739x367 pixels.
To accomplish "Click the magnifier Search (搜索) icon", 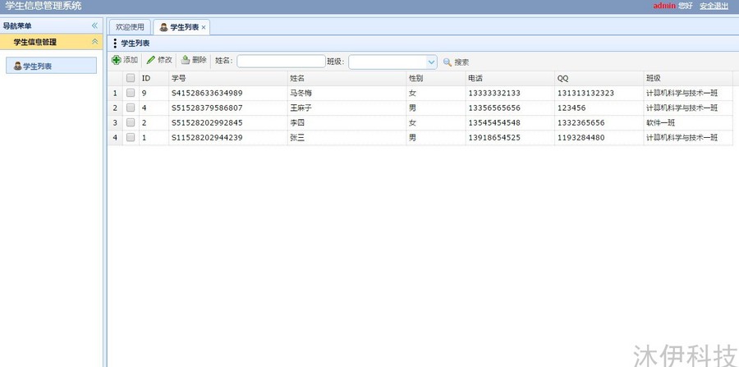I will 448,62.
